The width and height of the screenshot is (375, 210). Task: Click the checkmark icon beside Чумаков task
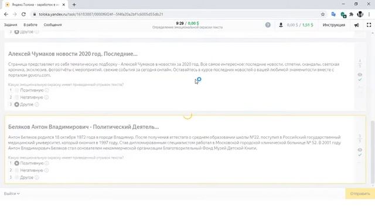pos(360,80)
